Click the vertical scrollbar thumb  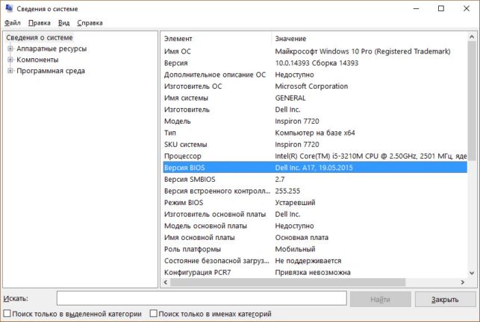point(472,101)
